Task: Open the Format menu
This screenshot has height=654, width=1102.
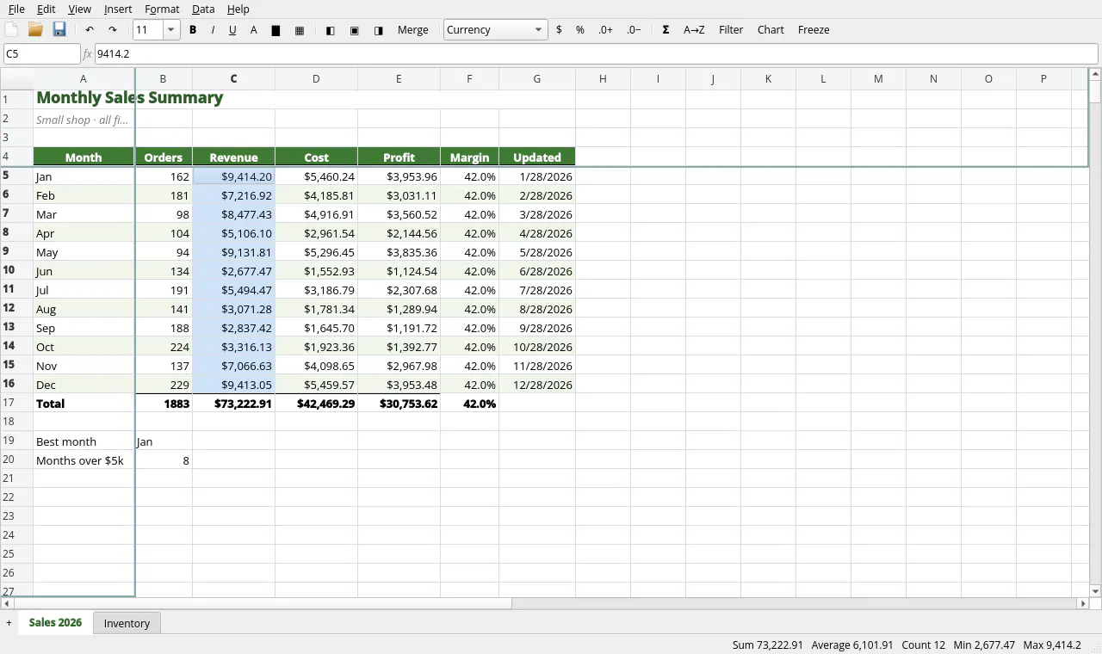Action: coord(162,9)
